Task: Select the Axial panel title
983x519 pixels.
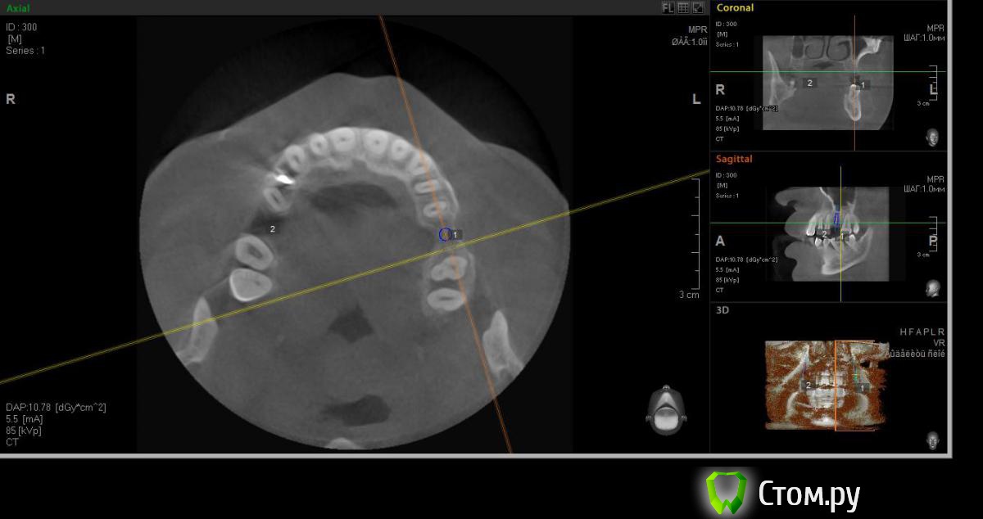Action: click(18, 7)
